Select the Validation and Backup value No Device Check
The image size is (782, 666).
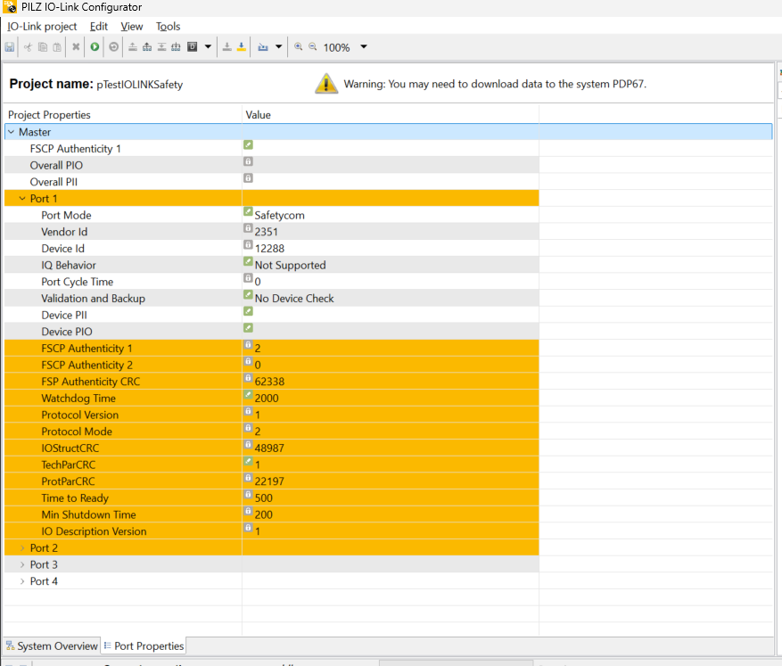click(x=294, y=299)
